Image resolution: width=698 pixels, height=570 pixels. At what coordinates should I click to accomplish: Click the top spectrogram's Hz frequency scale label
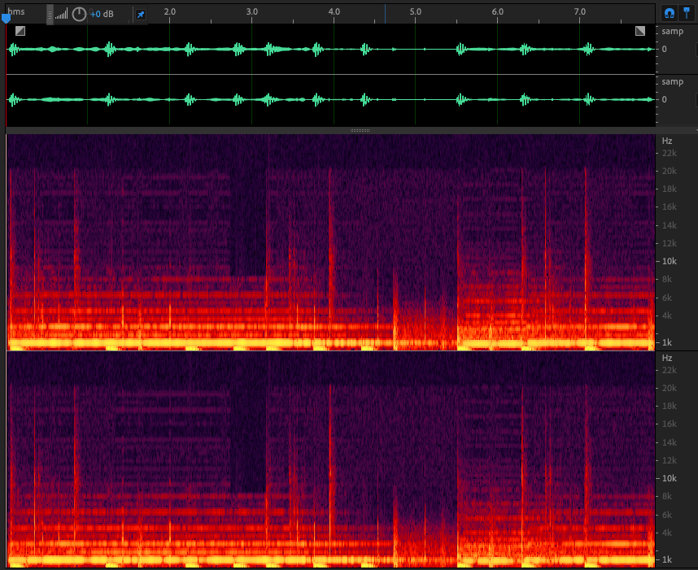click(667, 141)
